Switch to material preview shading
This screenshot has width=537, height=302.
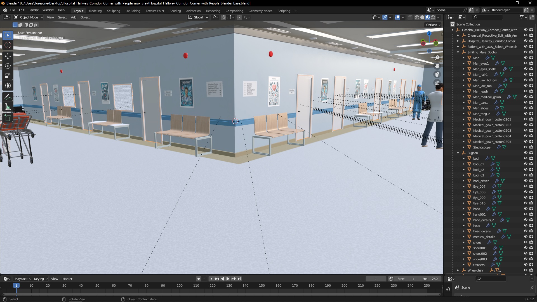coord(428,17)
